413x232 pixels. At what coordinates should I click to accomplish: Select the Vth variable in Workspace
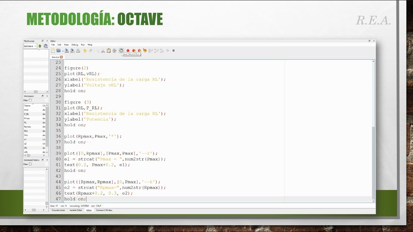pos(26,135)
